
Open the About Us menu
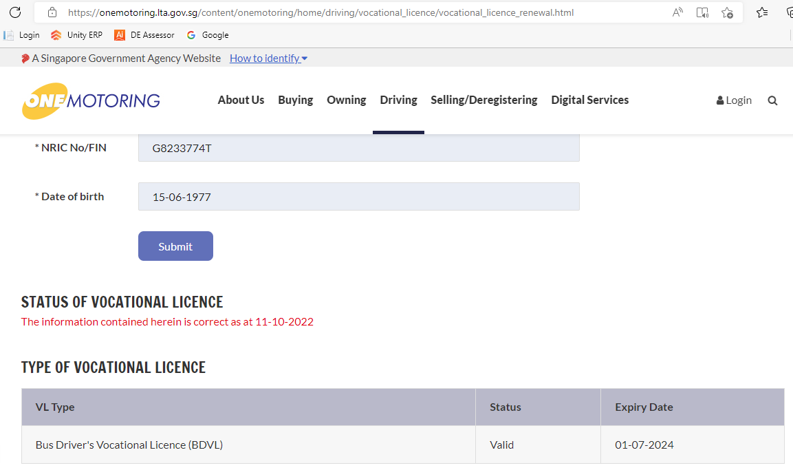click(x=241, y=100)
